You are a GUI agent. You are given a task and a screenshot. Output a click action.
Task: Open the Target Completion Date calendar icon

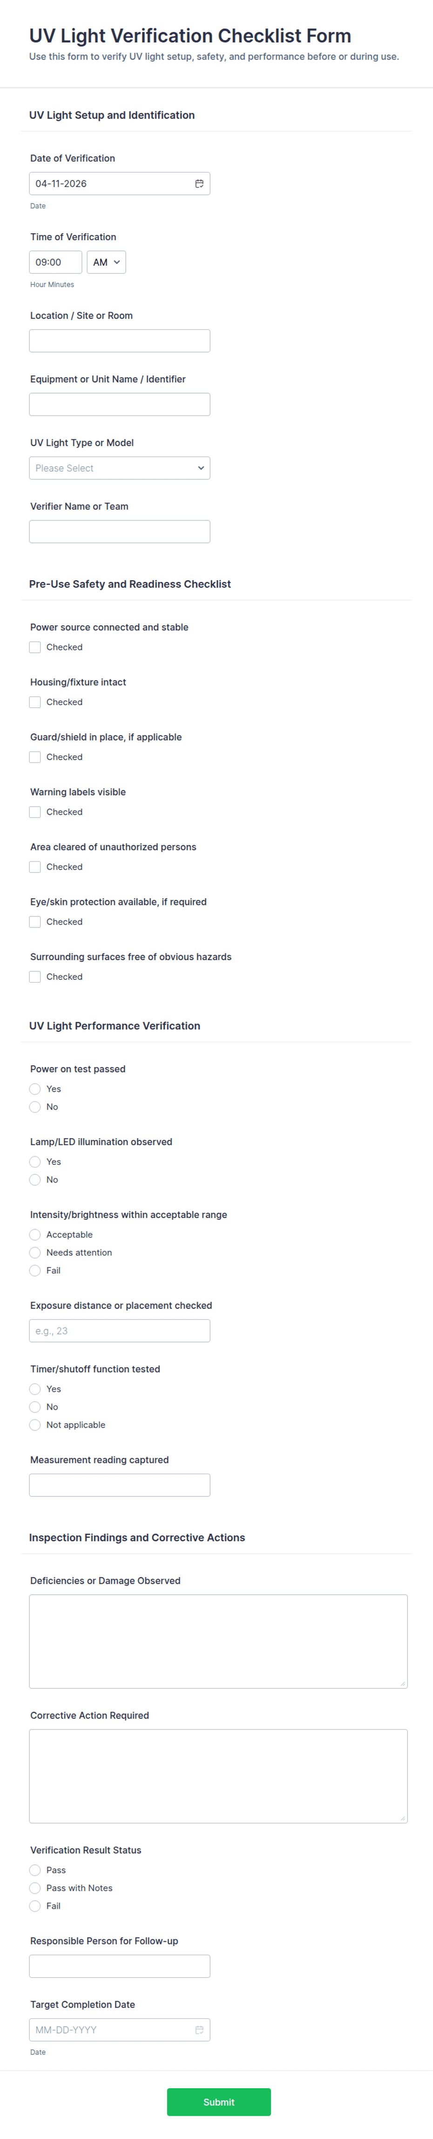199,2029
